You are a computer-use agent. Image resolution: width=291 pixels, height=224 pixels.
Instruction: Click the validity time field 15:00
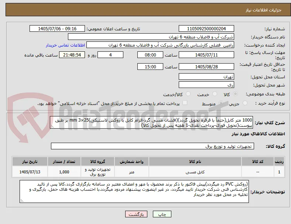point(150,67)
